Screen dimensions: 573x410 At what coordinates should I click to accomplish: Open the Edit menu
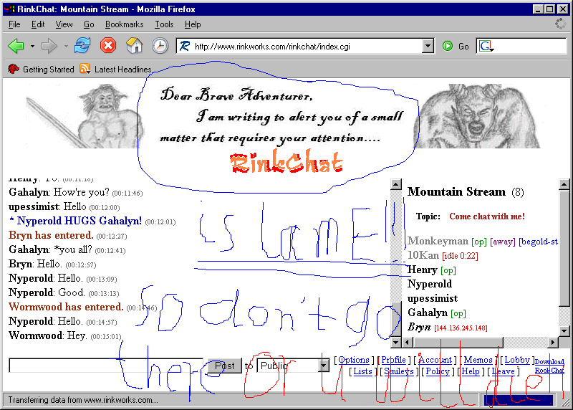pos(38,24)
